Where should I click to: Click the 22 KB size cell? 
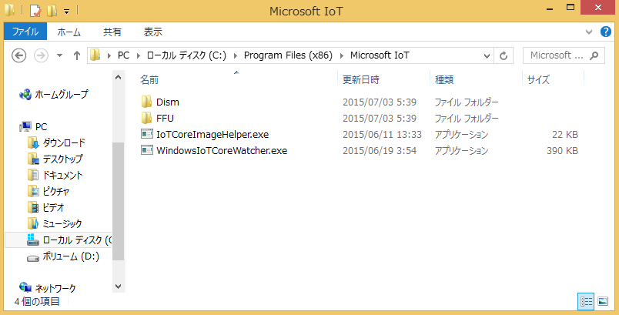(565, 135)
